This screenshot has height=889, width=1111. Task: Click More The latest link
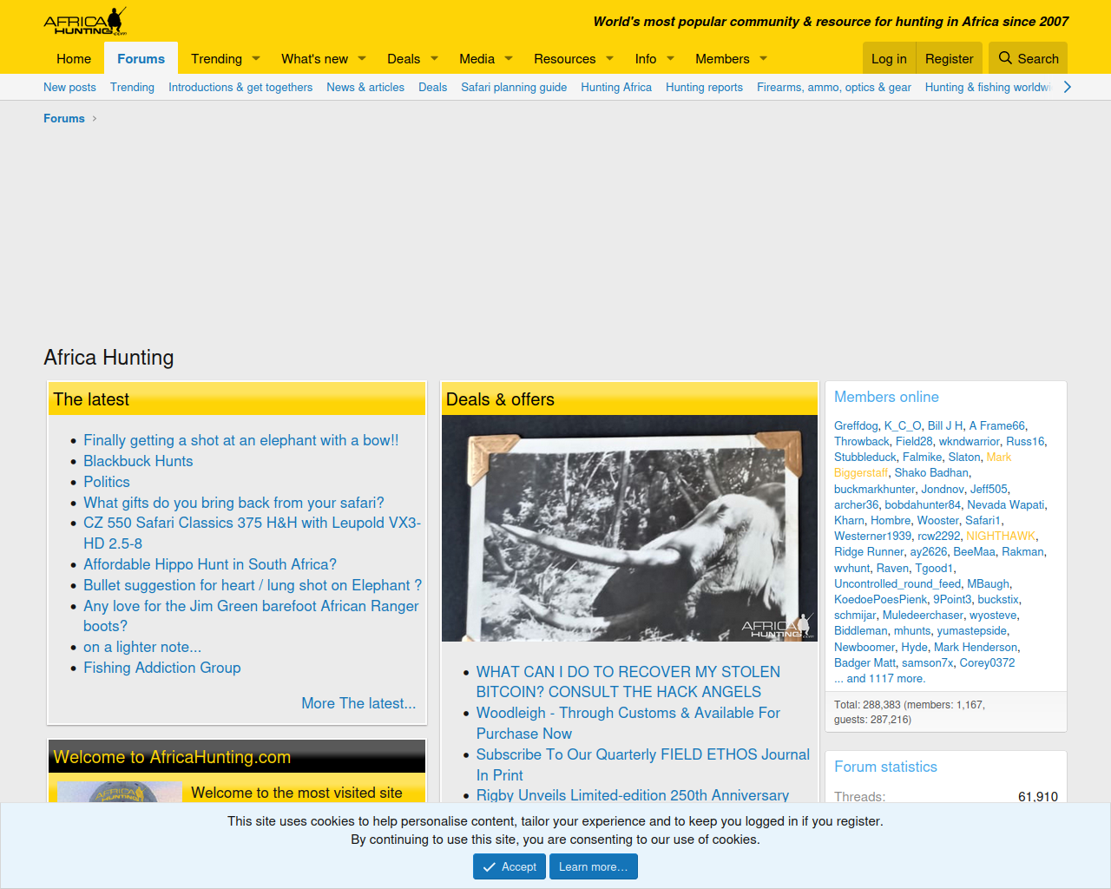click(x=358, y=703)
